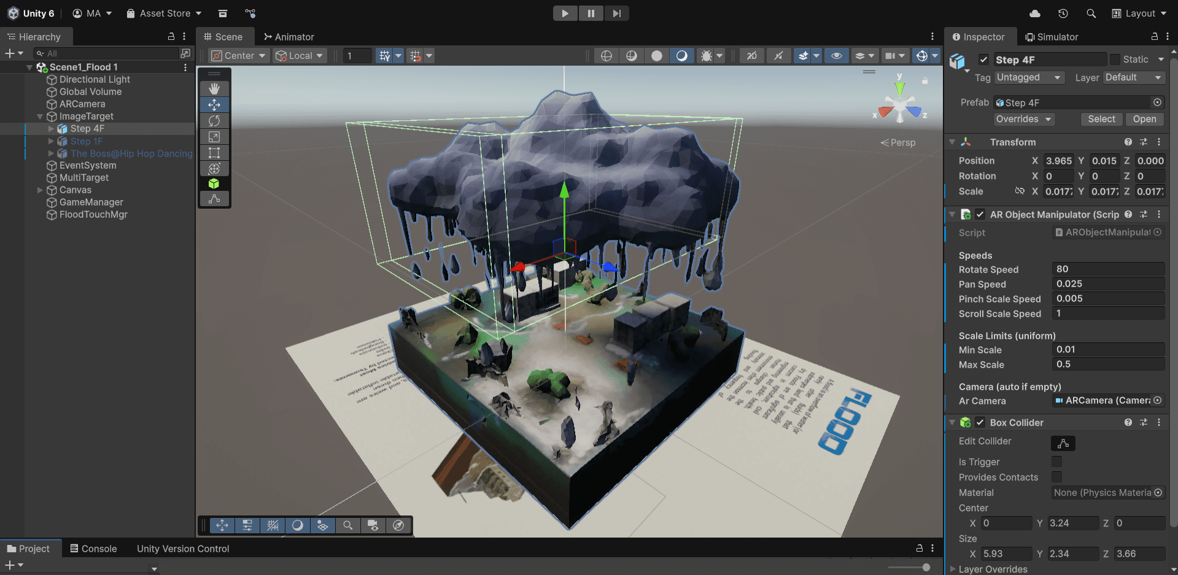Image resolution: width=1178 pixels, height=575 pixels.
Task: Collapse the ImageTarget tree node
Action: coord(40,117)
